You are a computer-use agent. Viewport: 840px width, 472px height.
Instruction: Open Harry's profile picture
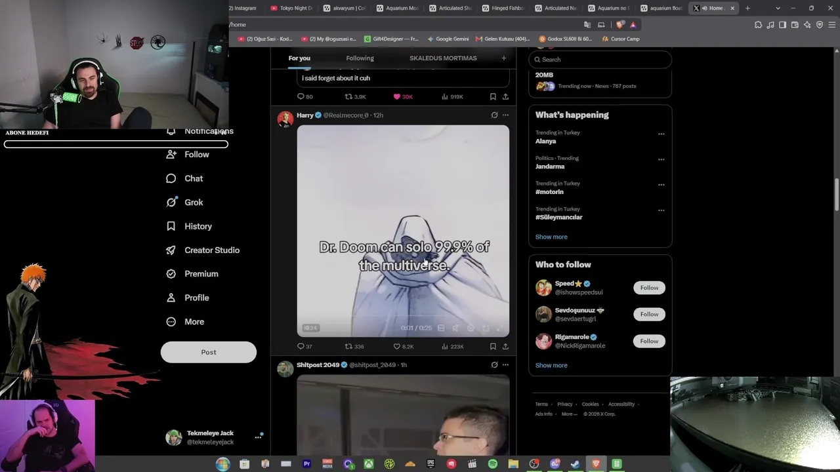[285, 119]
